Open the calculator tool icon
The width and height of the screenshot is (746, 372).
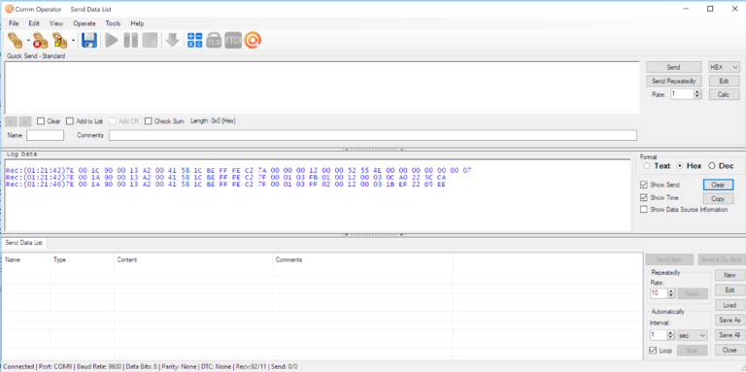click(194, 41)
